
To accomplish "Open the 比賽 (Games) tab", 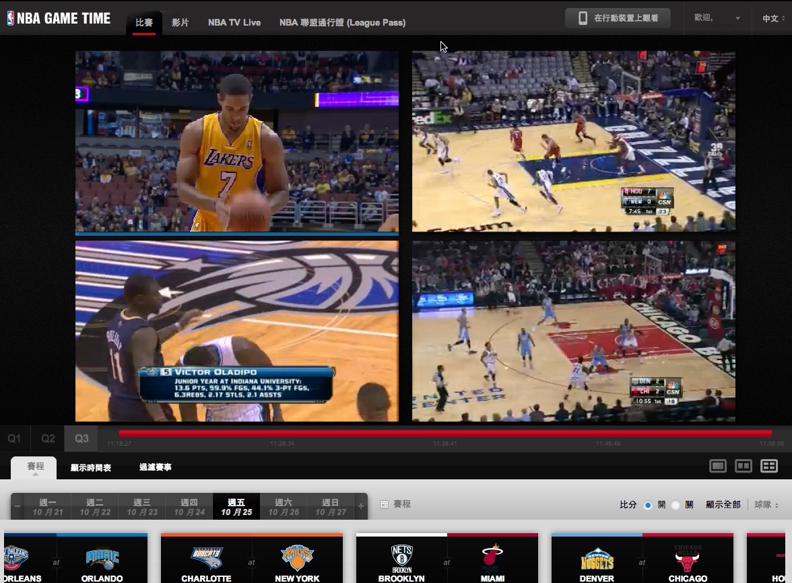I will pos(144,22).
